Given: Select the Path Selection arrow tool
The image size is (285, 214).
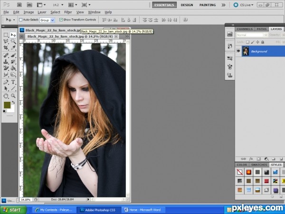Looking at the screenshot, I should (6, 88).
